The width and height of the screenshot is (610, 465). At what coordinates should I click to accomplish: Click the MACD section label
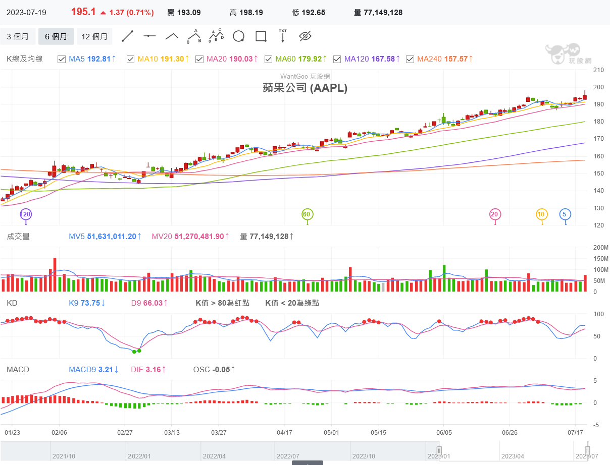[18, 370]
